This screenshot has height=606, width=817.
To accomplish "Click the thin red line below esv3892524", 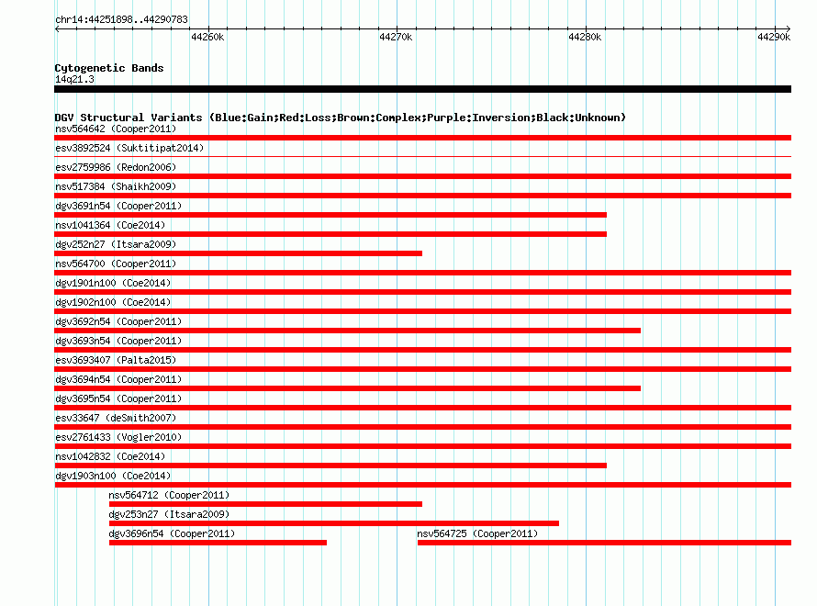I will [422, 156].
